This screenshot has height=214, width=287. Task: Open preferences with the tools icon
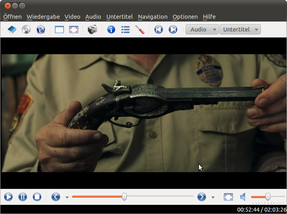(x=140, y=29)
